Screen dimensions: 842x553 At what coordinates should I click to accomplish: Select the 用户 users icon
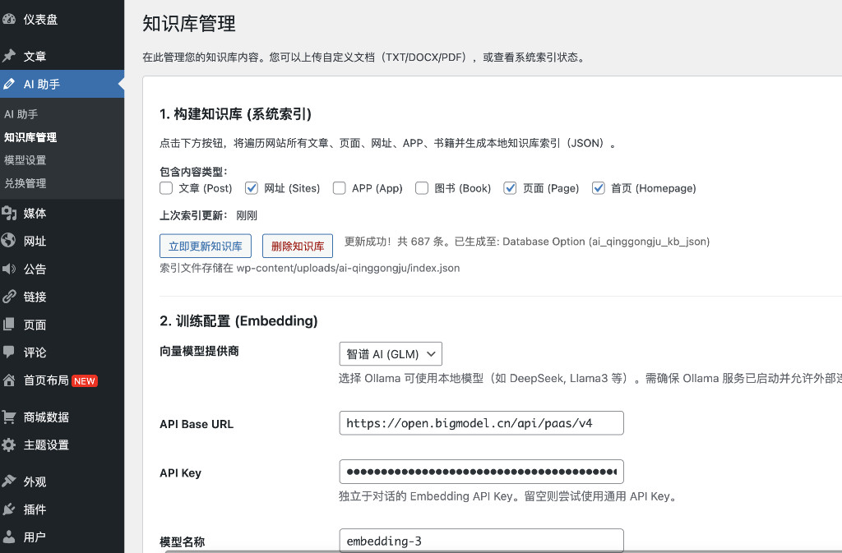pyautogui.click(x=12, y=536)
